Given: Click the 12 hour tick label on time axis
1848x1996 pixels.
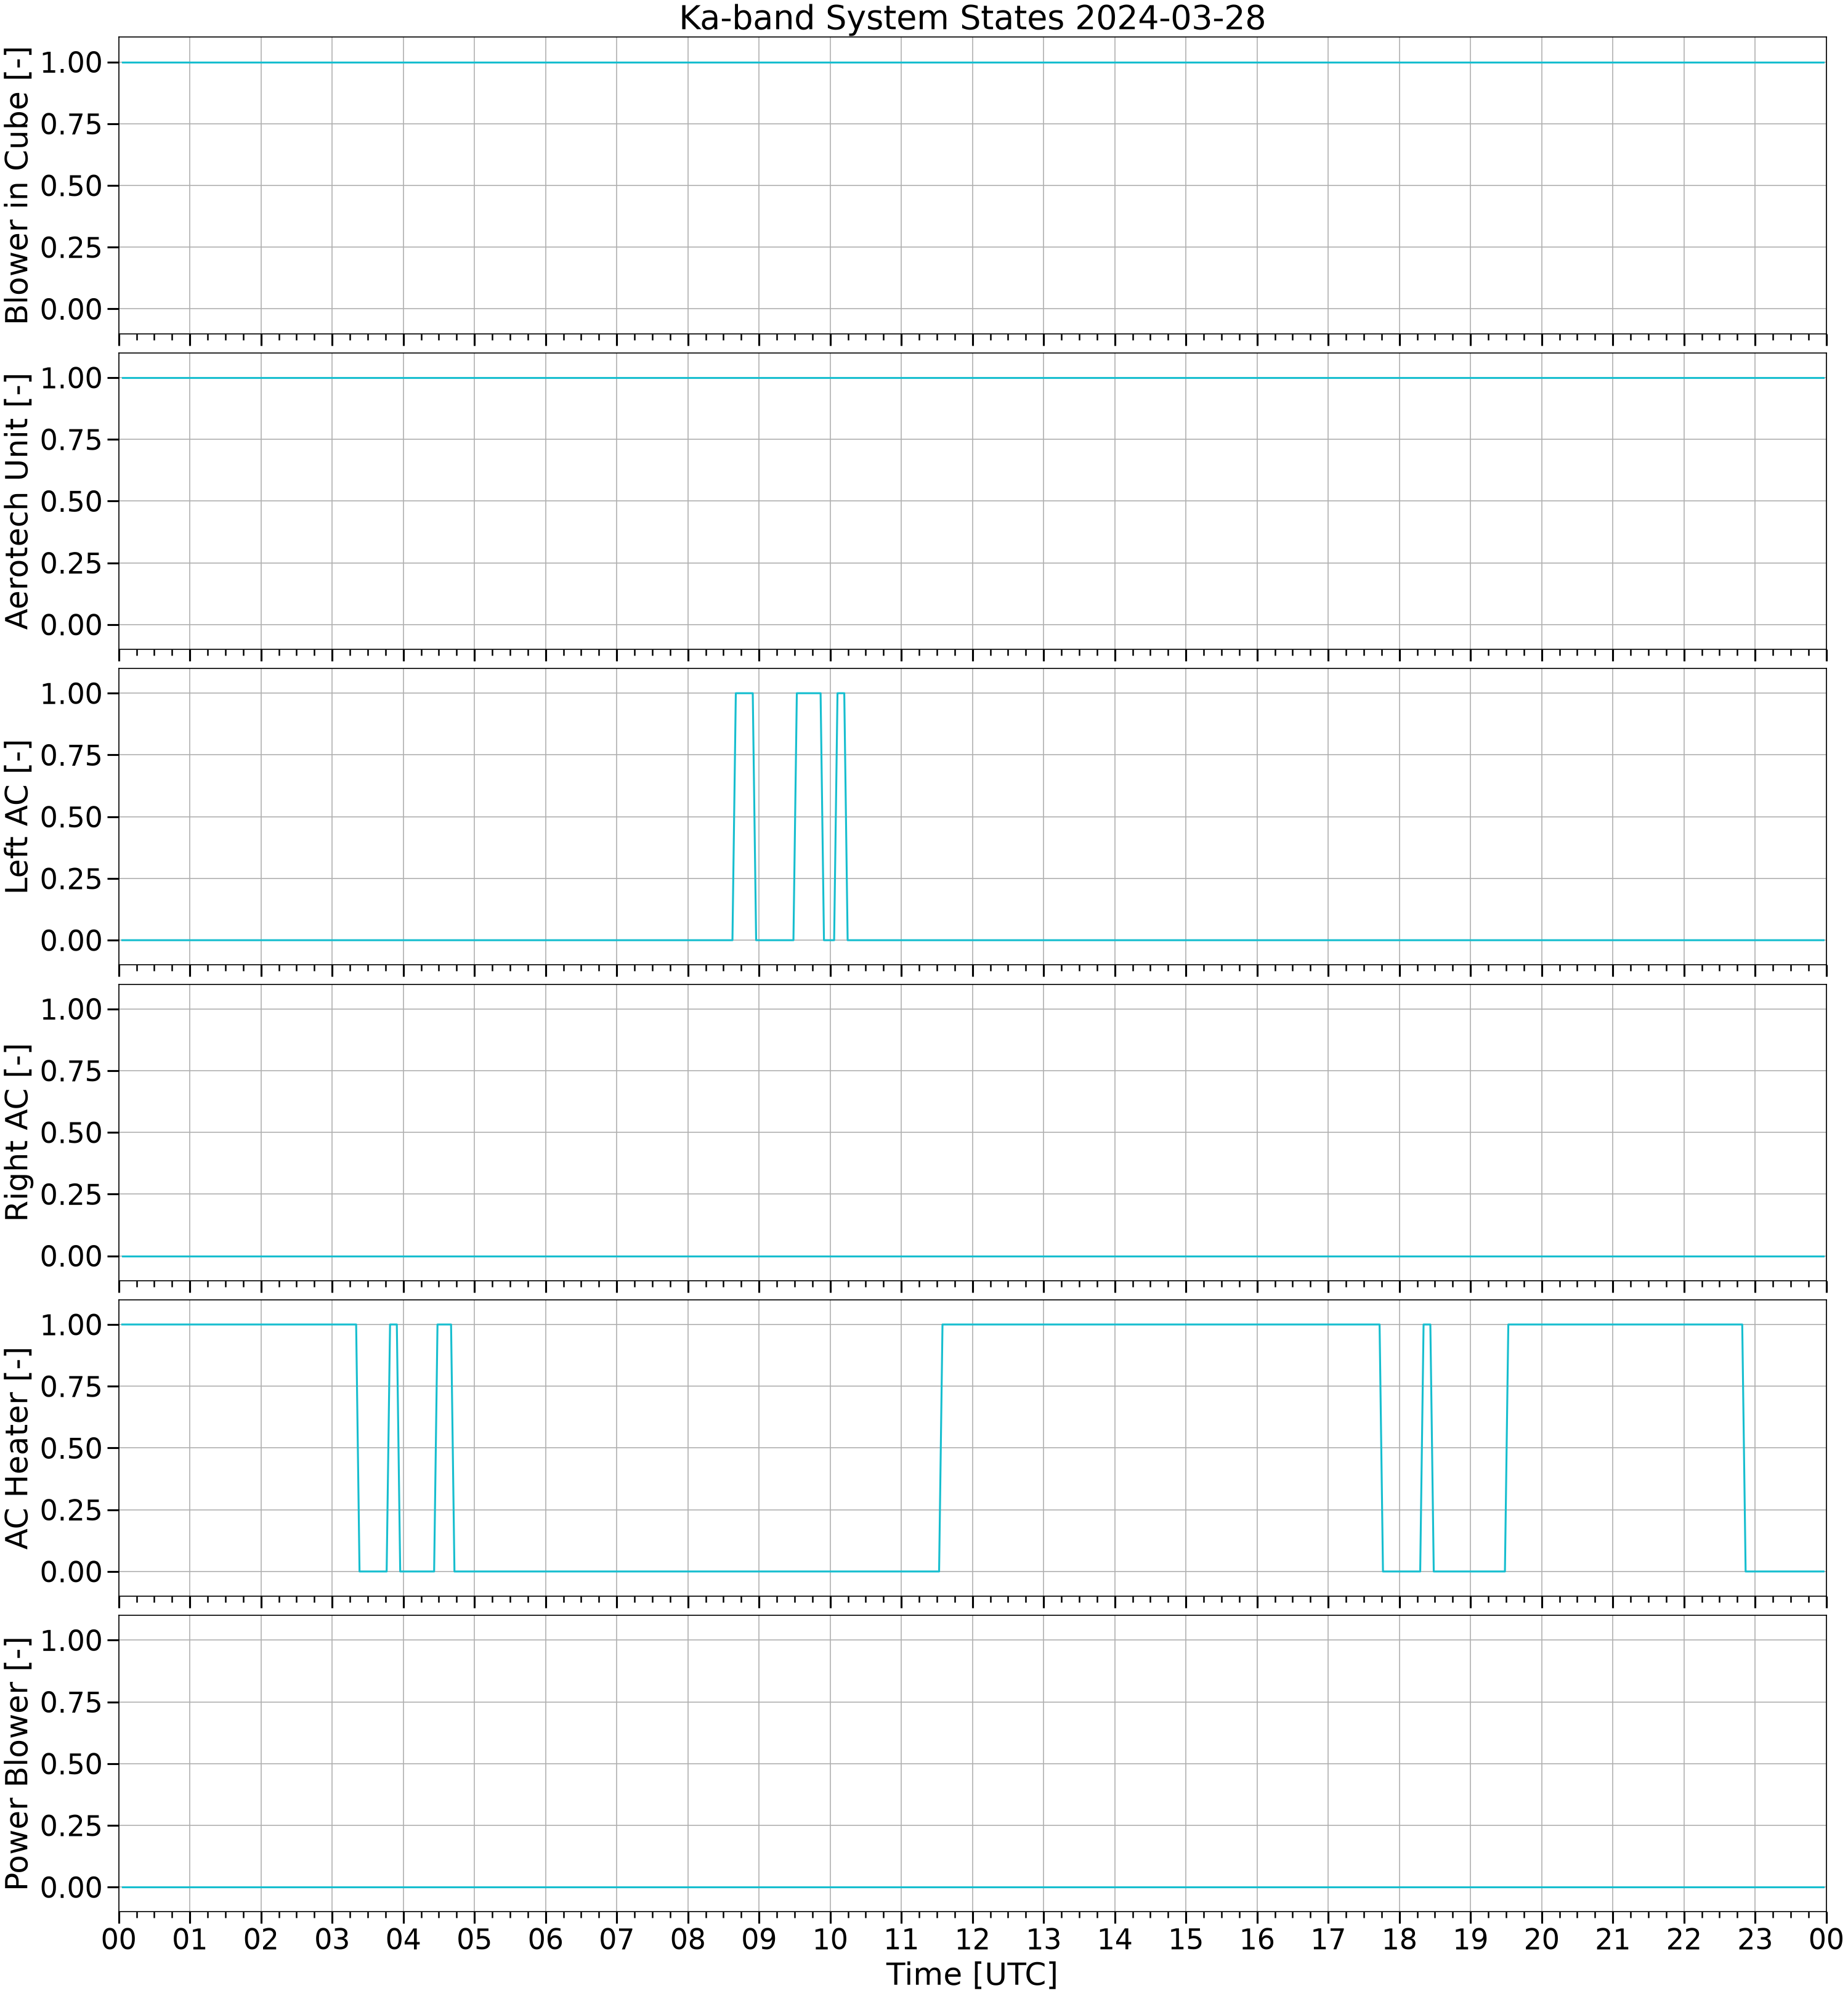Looking at the screenshot, I should [x=972, y=1940].
